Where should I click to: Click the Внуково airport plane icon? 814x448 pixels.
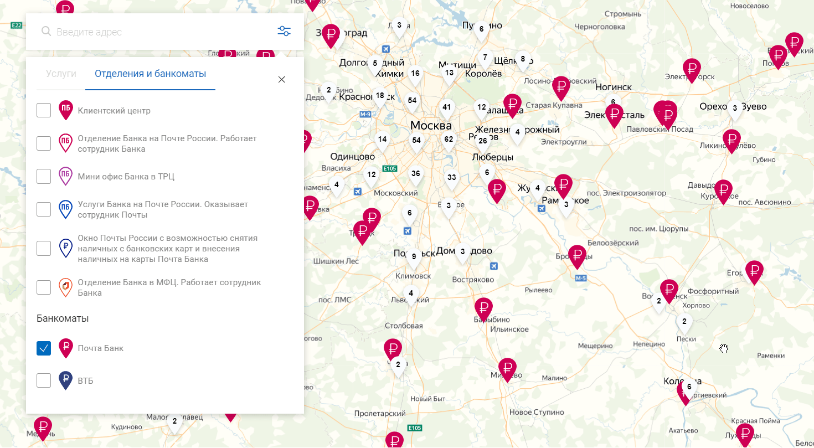pyautogui.click(x=357, y=192)
